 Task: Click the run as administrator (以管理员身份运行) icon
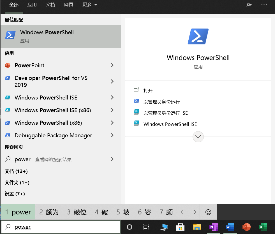[x=137, y=101]
